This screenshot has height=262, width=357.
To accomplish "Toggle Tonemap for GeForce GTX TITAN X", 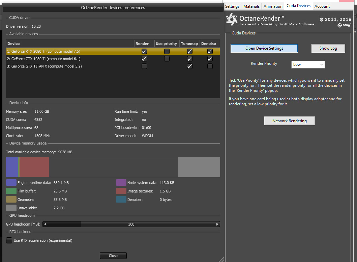I will pos(190,66).
